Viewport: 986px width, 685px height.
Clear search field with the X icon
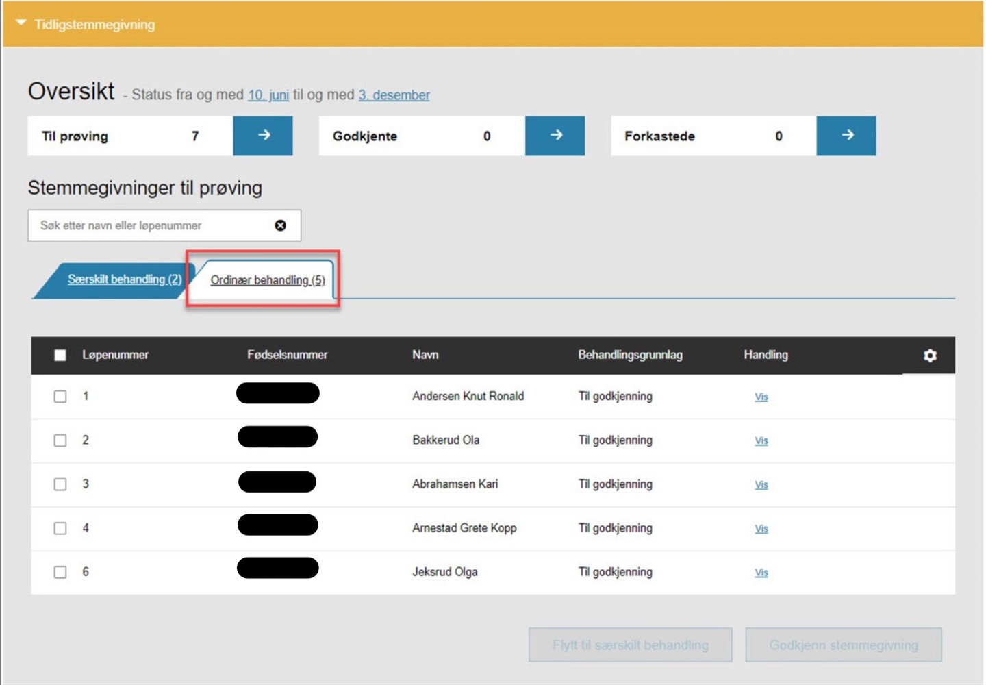(280, 225)
